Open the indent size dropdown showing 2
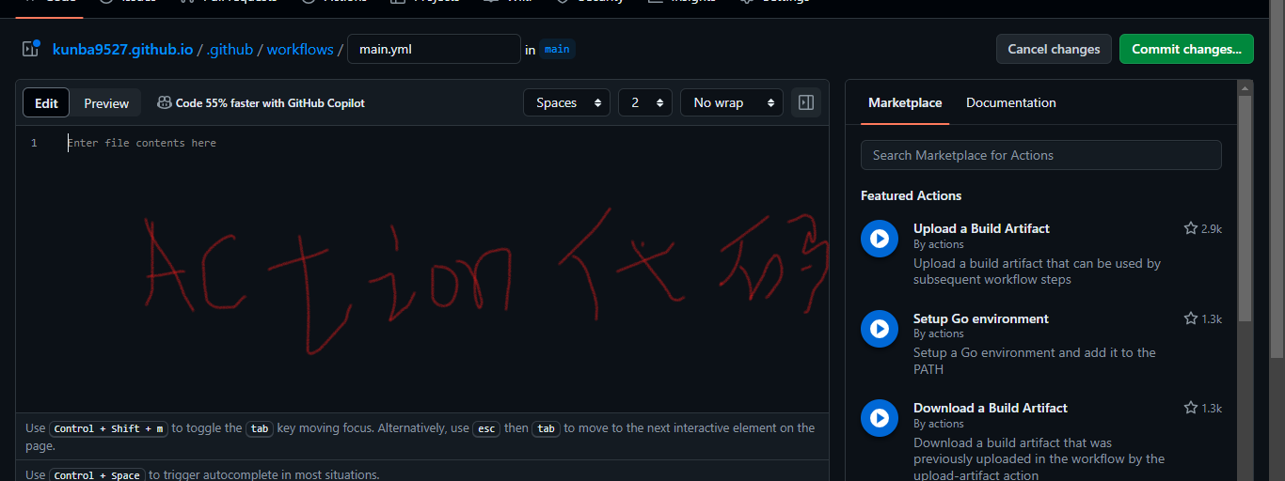The height and width of the screenshot is (481, 1285). (x=645, y=102)
